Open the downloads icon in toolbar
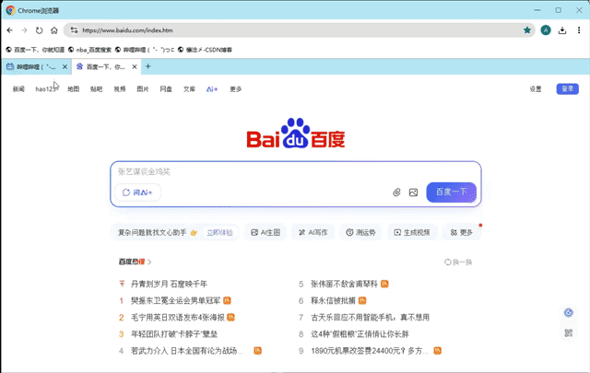This screenshot has width=590, height=373. coord(562,30)
